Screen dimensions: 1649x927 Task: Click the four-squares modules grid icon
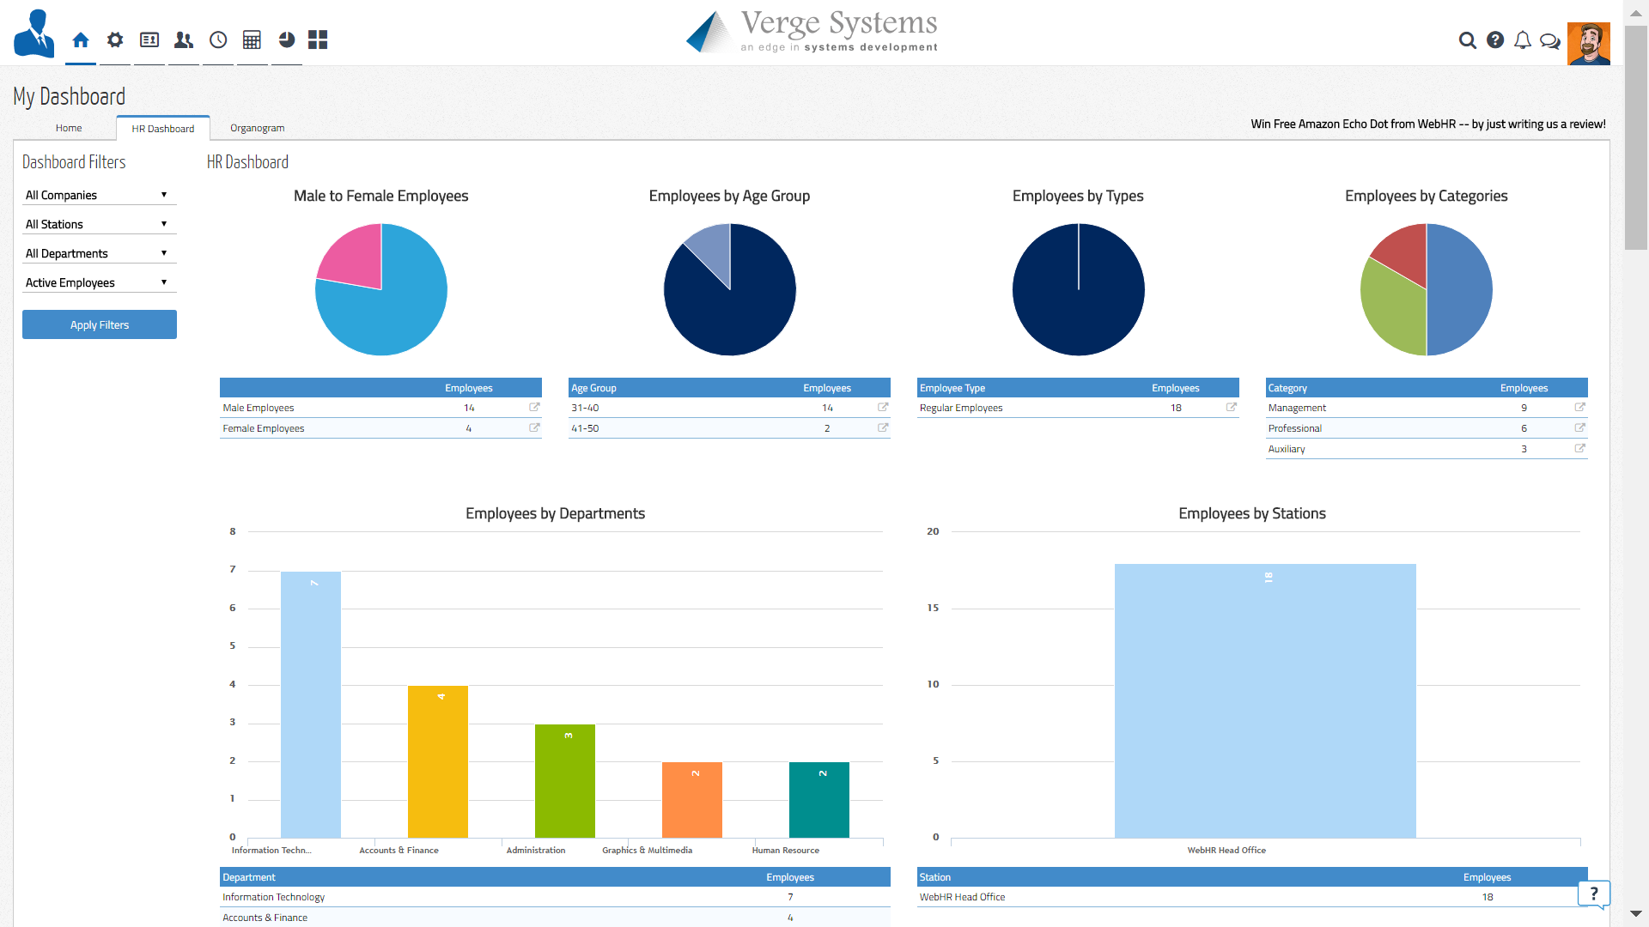(318, 40)
